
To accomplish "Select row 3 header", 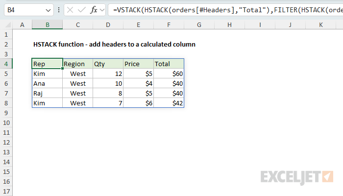I will (x=6, y=54).
